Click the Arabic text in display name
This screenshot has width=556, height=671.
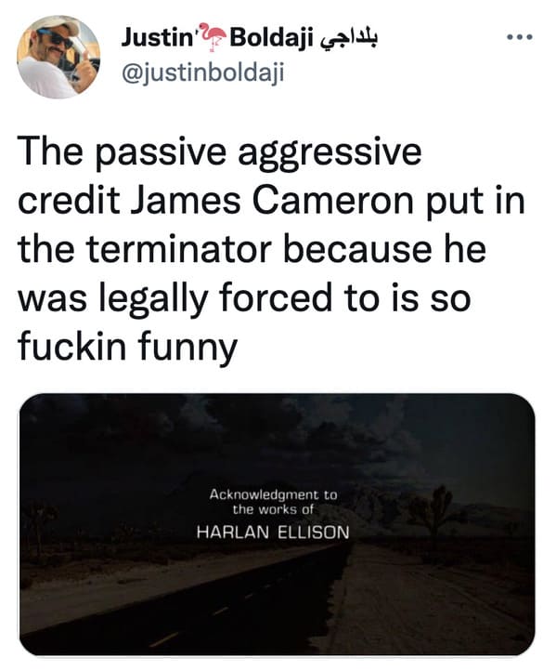(x=348, y=38)
